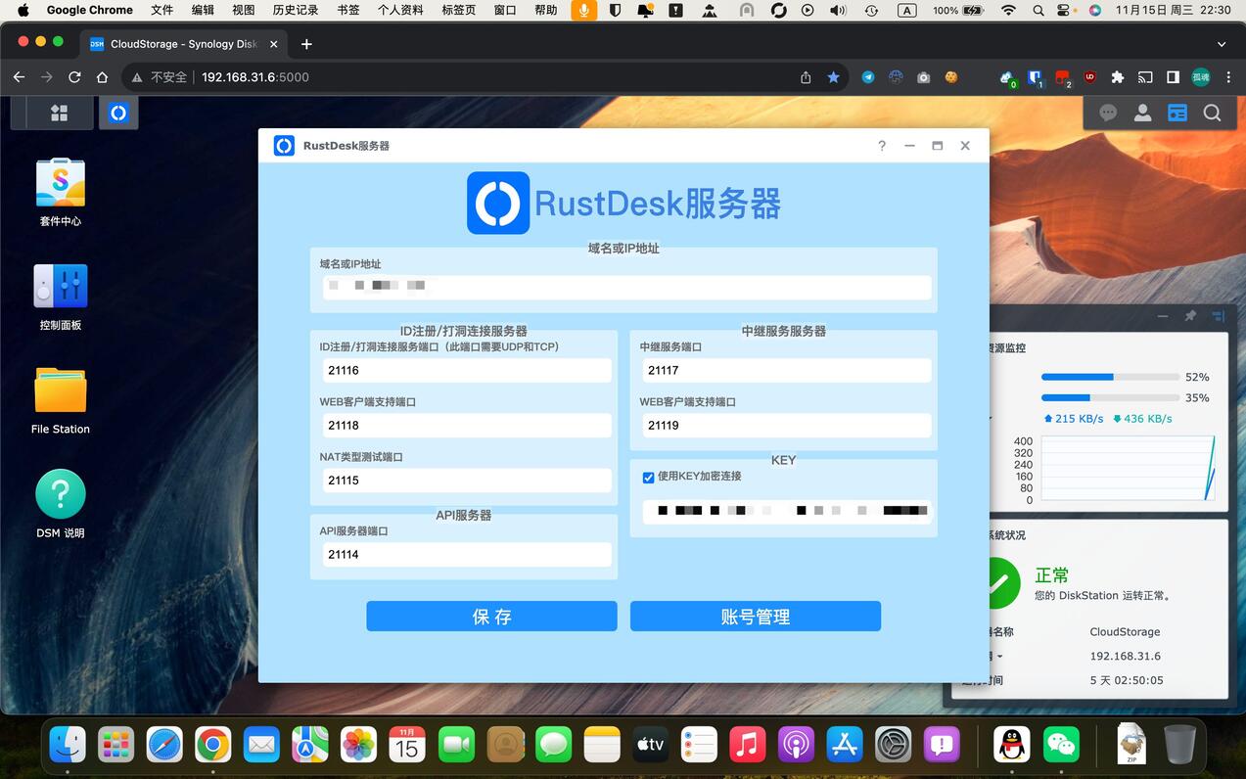This screenshot has height=779, width=1246.
Task: Open Control Panel (控制面板) desktop icon
Action: (x=61, y=298)
